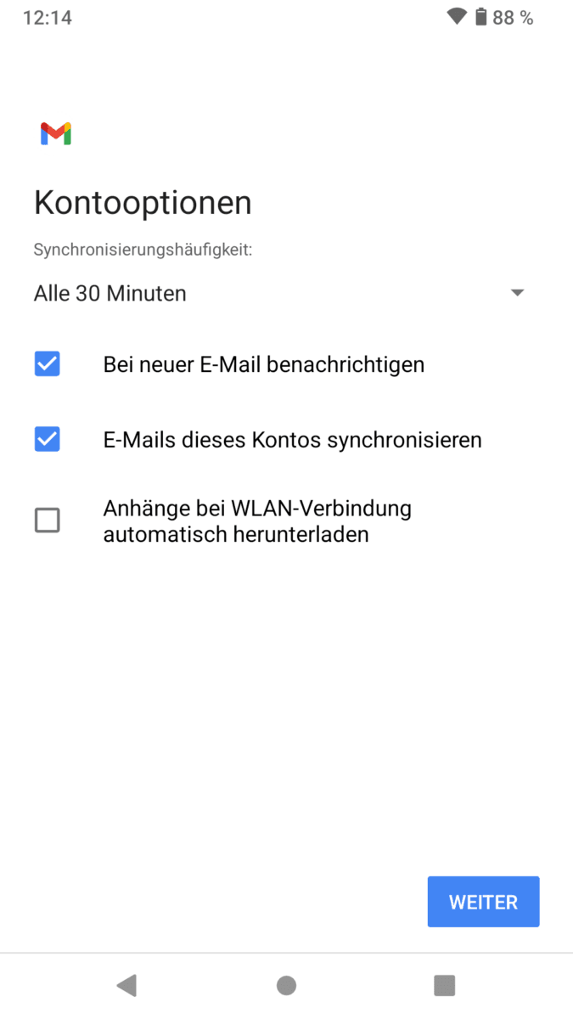The width and height of the screenshot is (573, 1019).
Task: Tap the Wi-Fi signal status icon
Action: (457, 17)
